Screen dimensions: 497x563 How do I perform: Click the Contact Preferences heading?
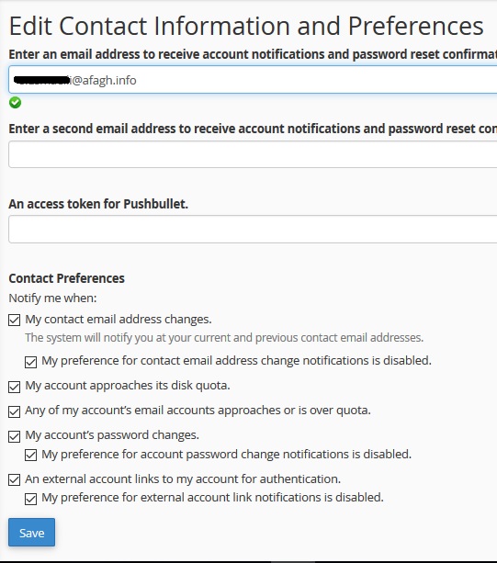coord(67,278)
